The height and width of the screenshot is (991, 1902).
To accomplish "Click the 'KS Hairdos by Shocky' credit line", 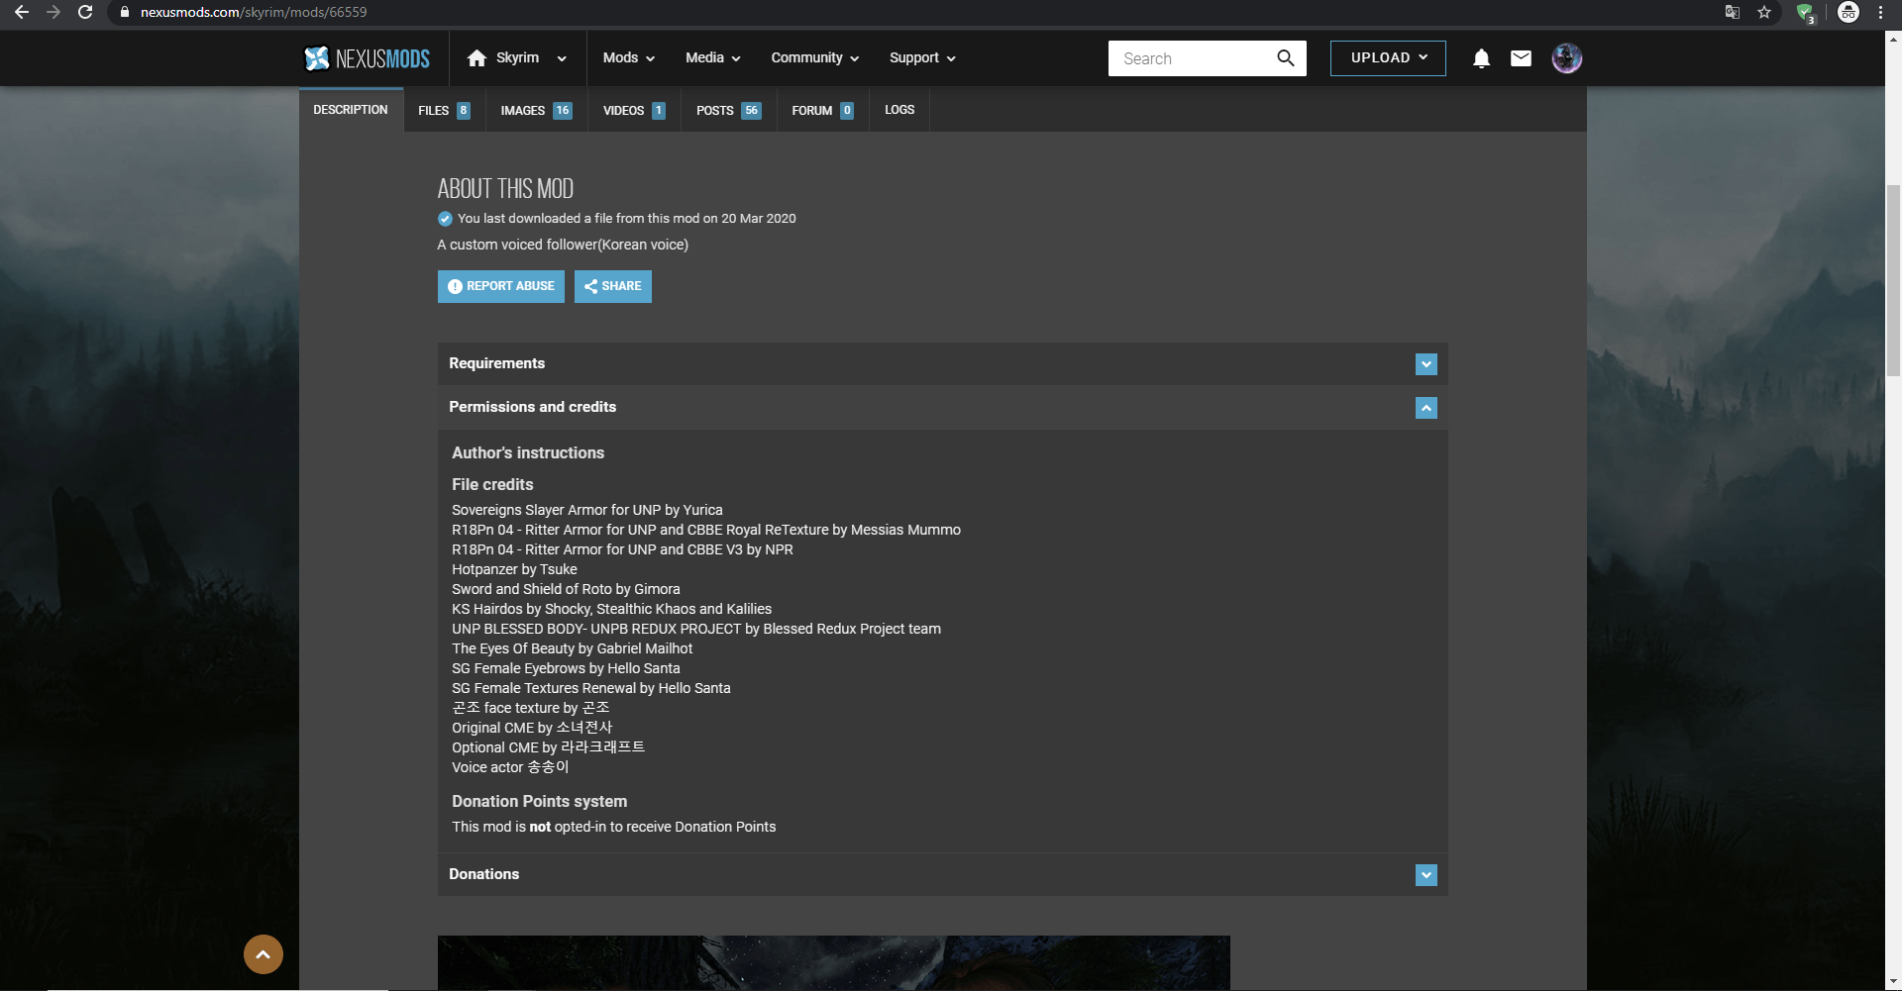I will tap(611, 610).
